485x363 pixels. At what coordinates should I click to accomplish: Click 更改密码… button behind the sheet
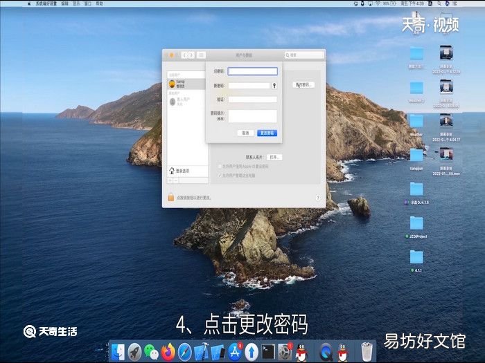303,84
